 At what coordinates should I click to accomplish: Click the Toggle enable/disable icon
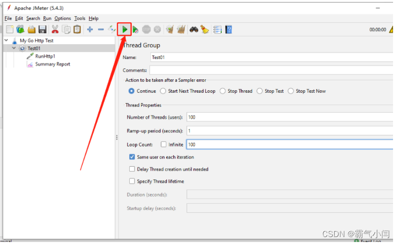(x=112, y=29)
